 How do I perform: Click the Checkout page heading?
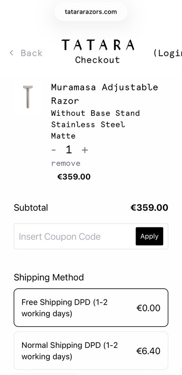tap(98, 60)
